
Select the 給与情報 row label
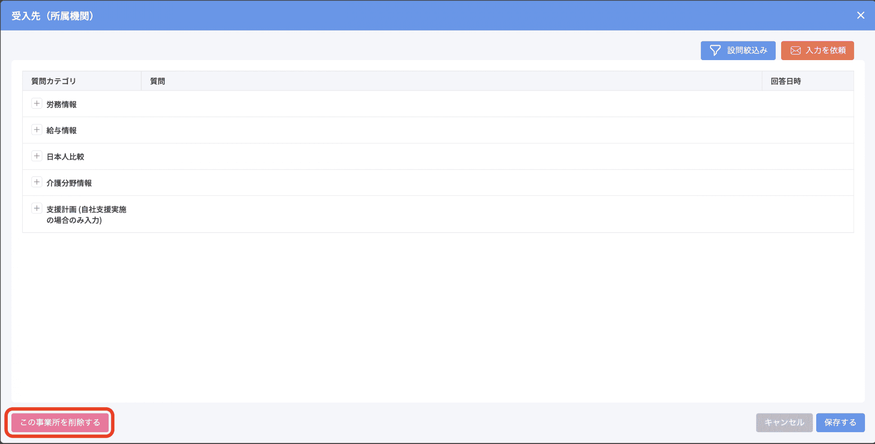(62, 131)
